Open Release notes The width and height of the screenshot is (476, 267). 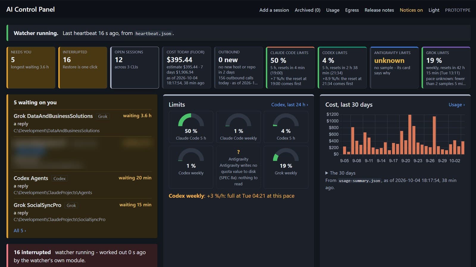click(379, 10)
